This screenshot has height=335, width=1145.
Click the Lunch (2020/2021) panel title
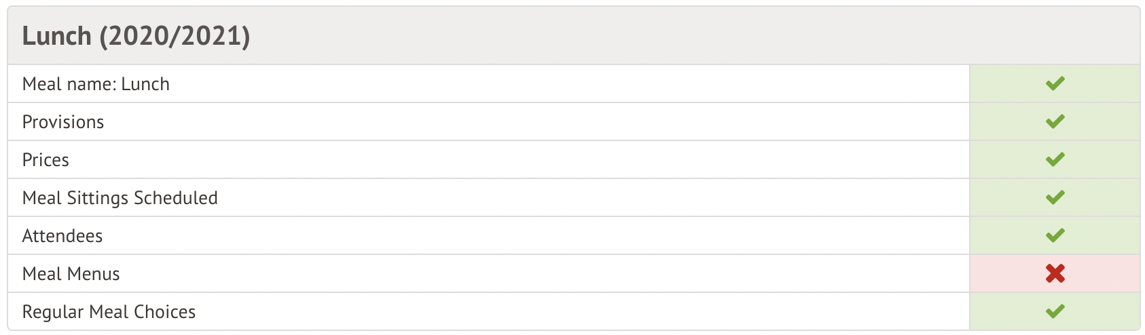pos(136,36)
